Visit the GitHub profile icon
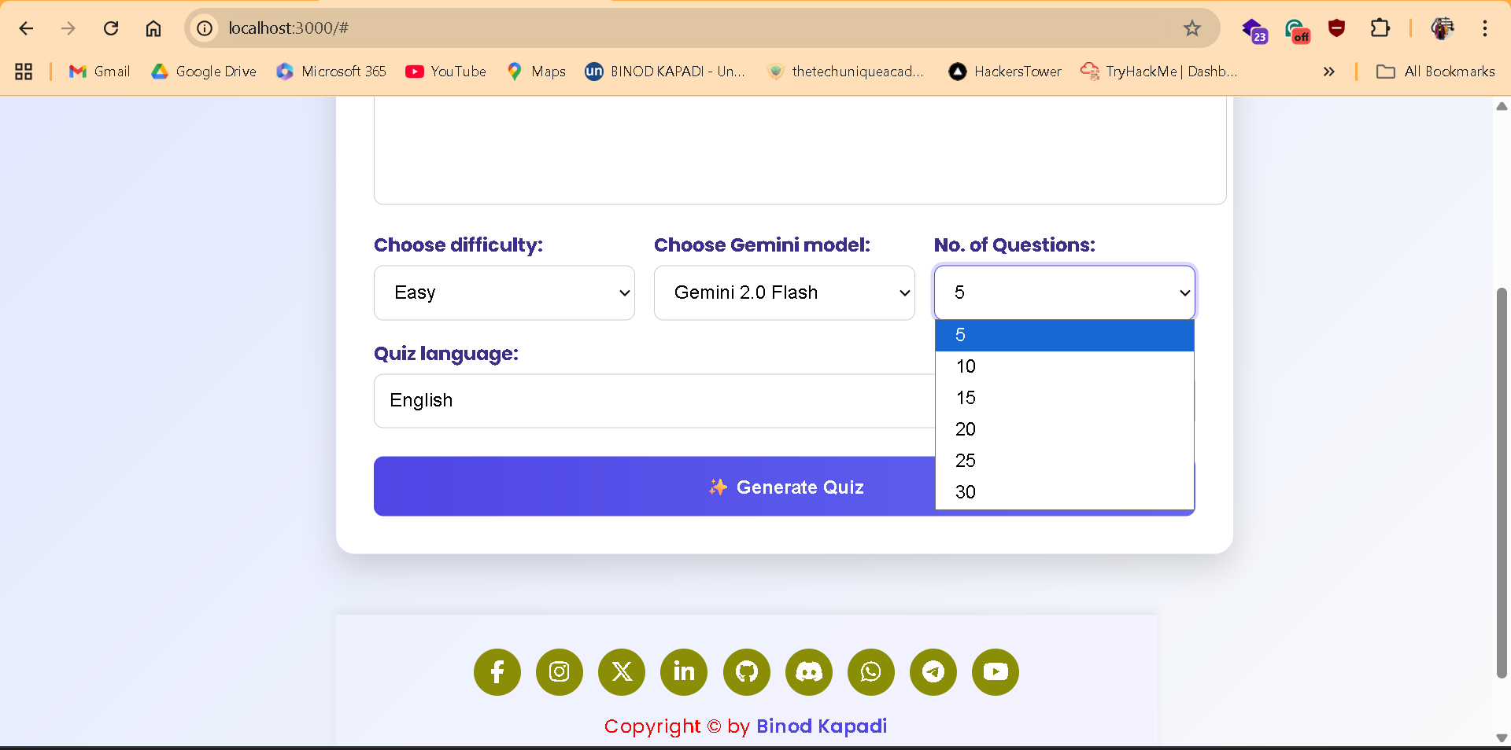 tap(745, 672)
